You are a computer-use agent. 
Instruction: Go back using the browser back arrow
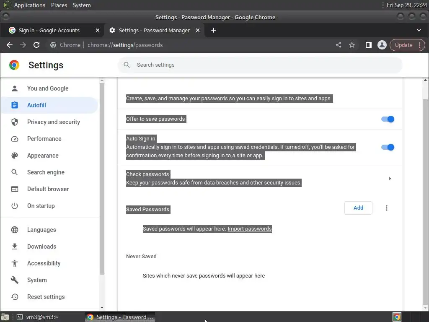(x=10, y=45)
